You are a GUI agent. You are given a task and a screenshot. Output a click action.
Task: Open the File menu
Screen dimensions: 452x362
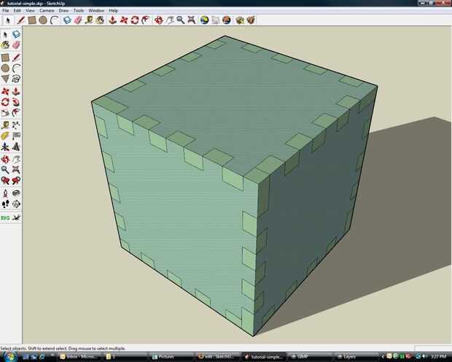point(6,11)
